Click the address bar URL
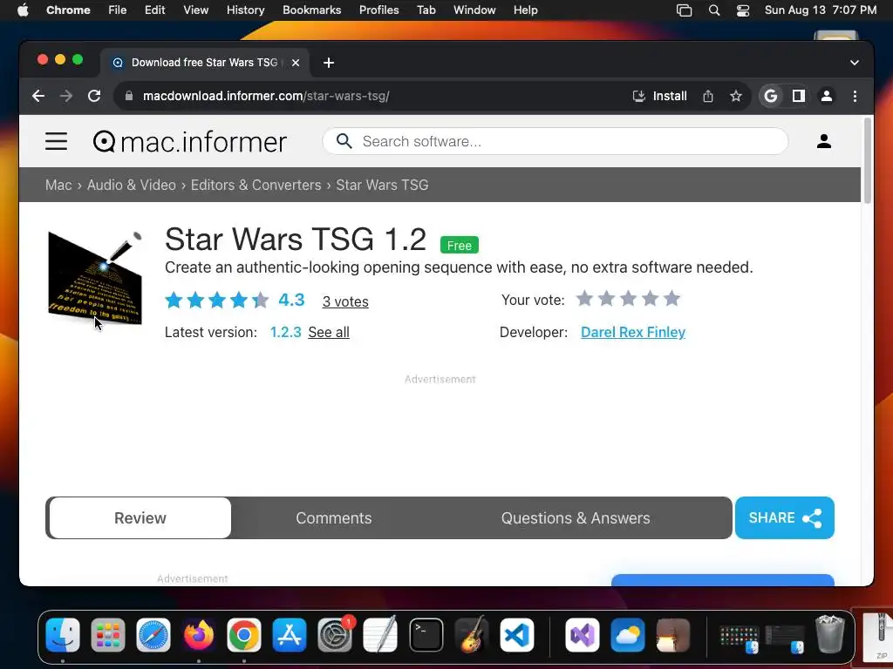The width and height of the screenshot is (893, 669). click(266, 96)
